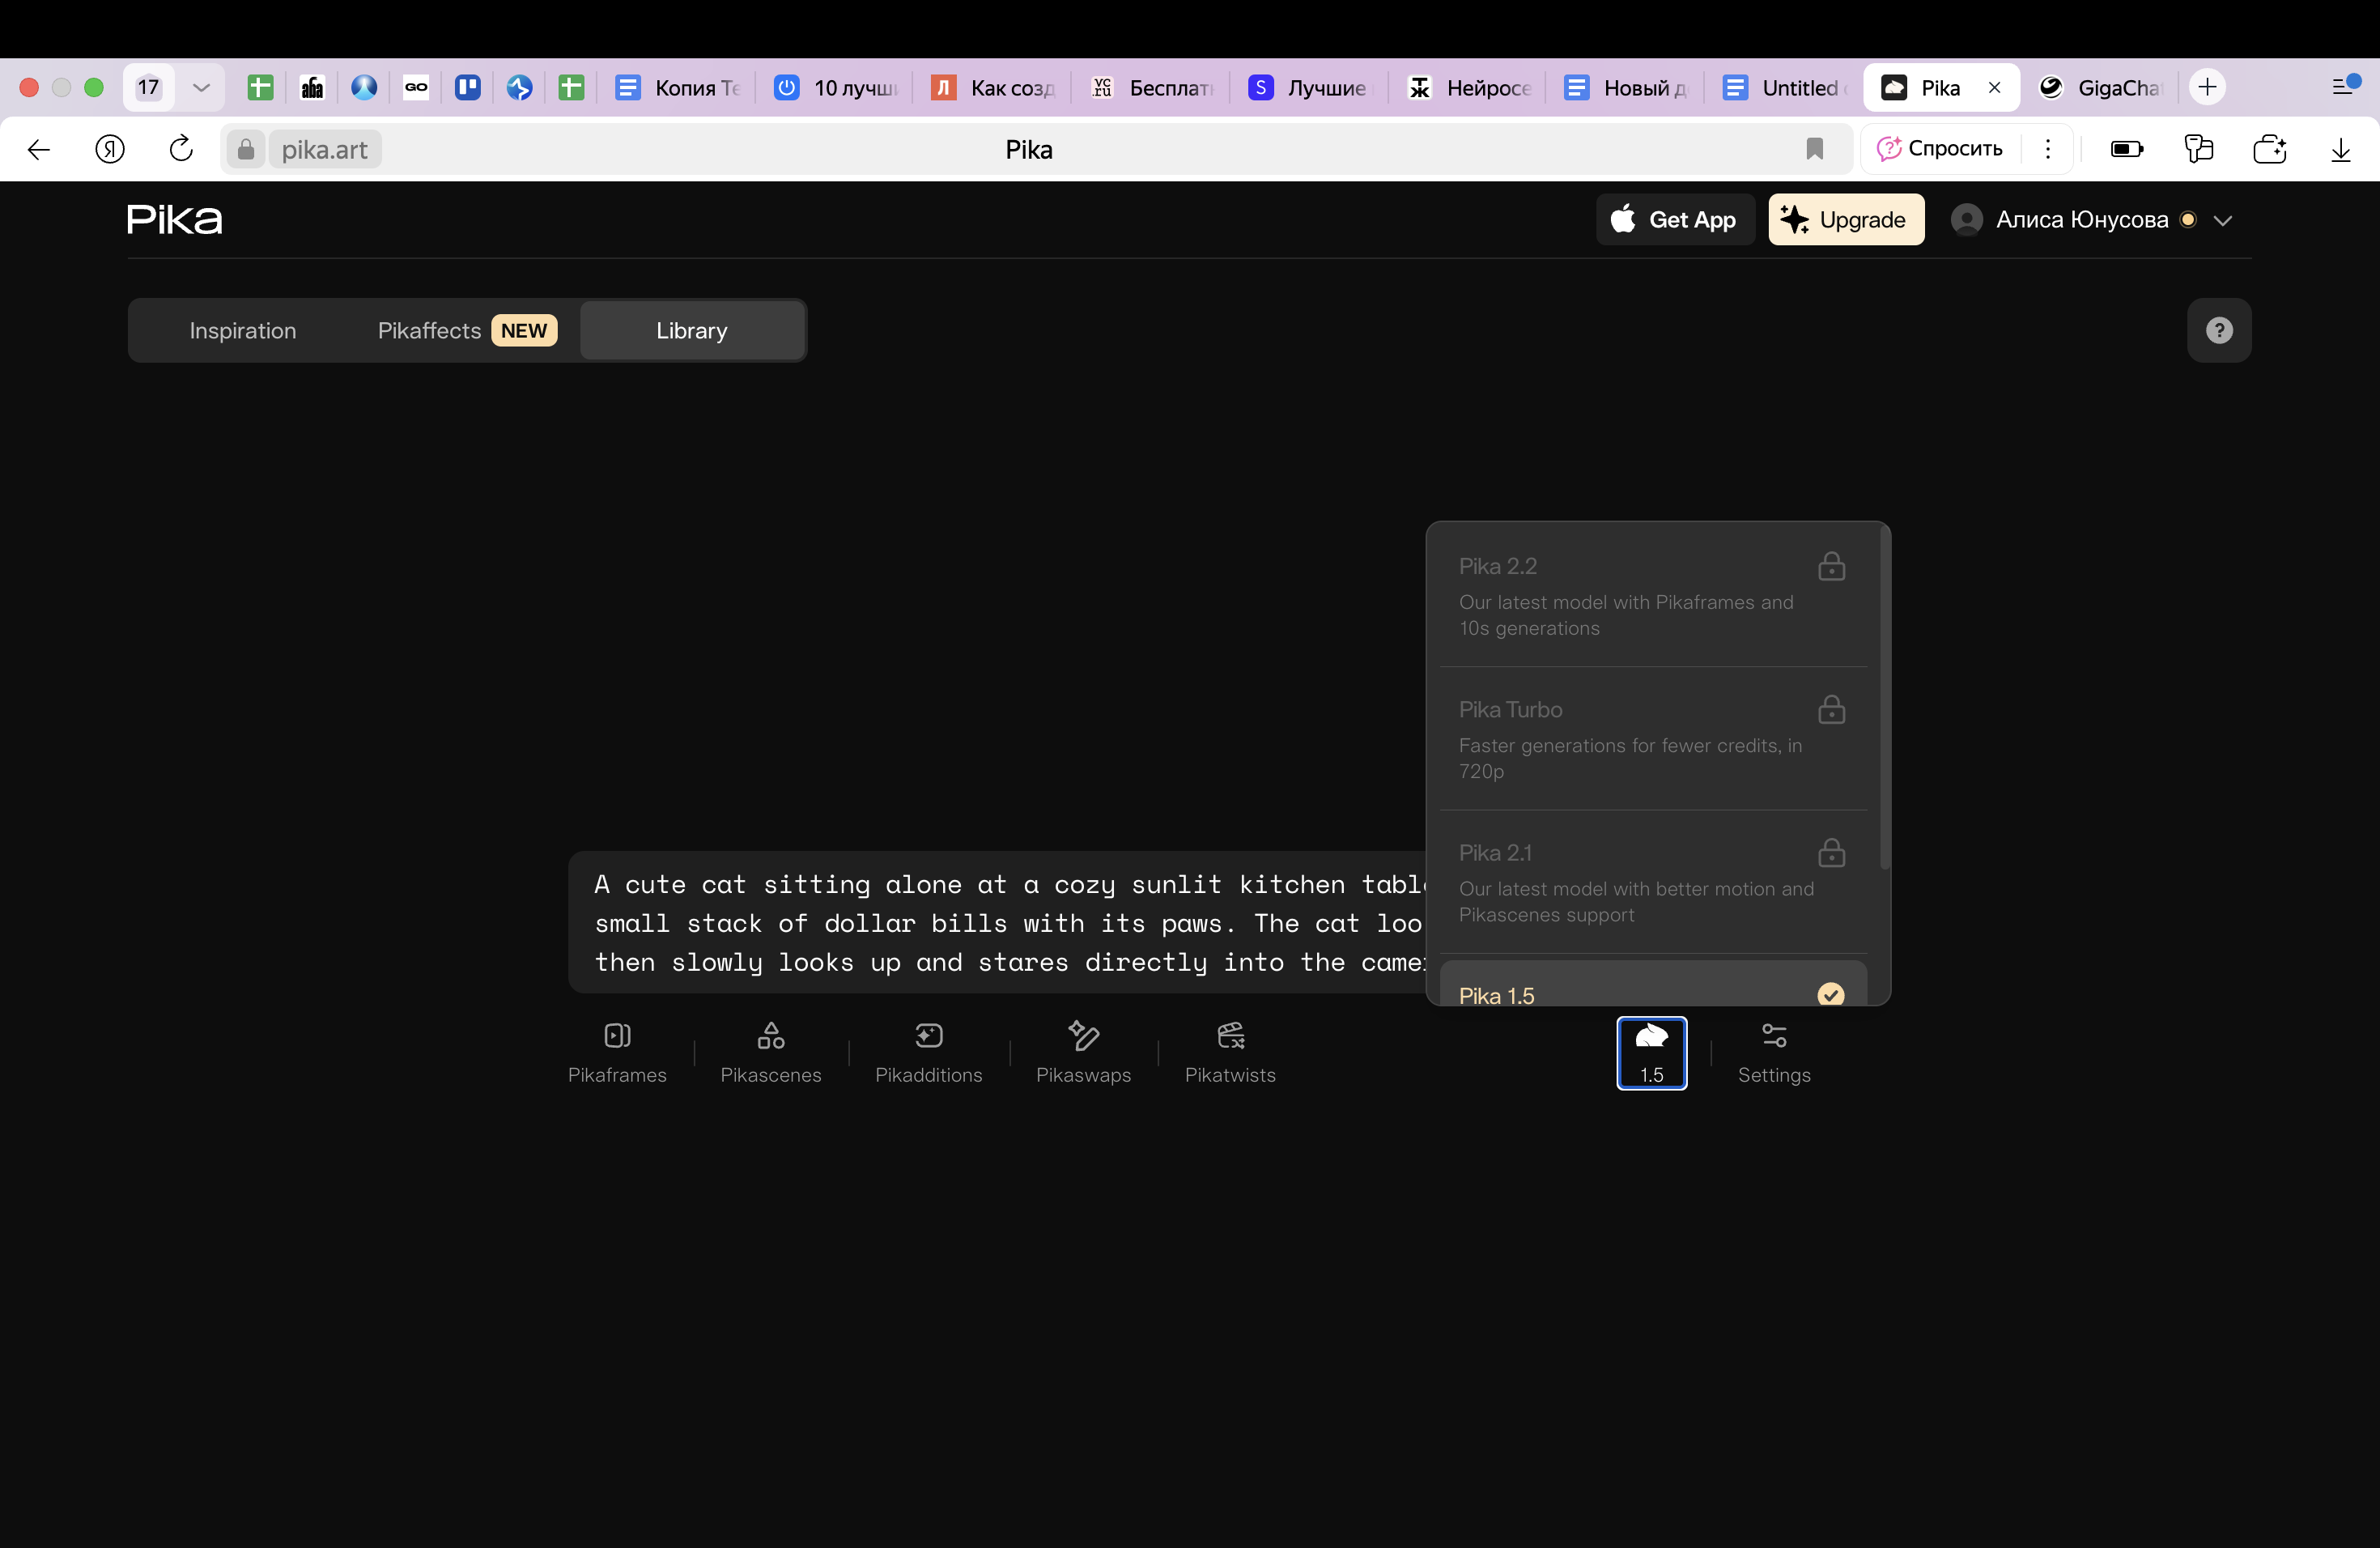Viewport: 2380px width, 1548px height.
Task: Switch to the Как созд tab
Action: [x=993, y=87]
